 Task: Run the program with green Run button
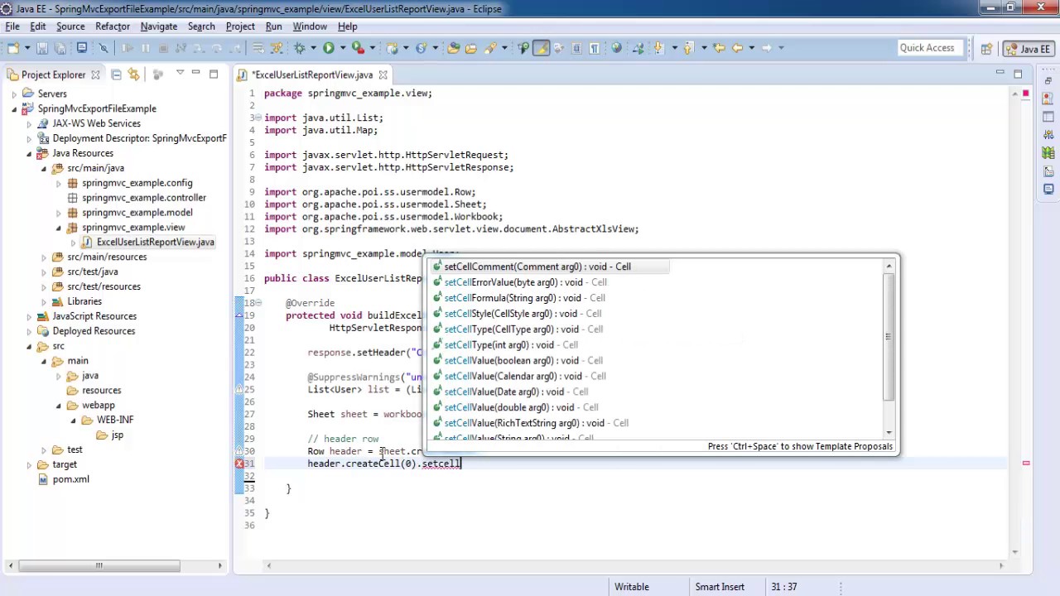[329, 48]
